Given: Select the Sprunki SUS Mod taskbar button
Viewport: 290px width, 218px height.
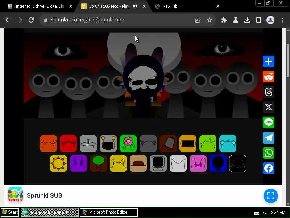Looking at the screenshot, I should [49, 212].
